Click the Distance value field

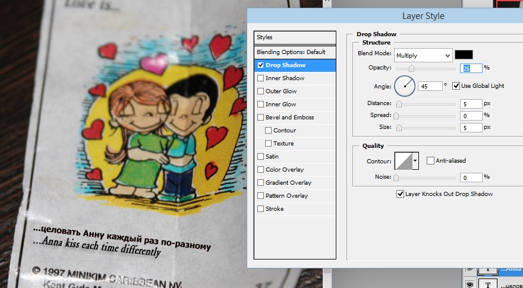point(471,105)
